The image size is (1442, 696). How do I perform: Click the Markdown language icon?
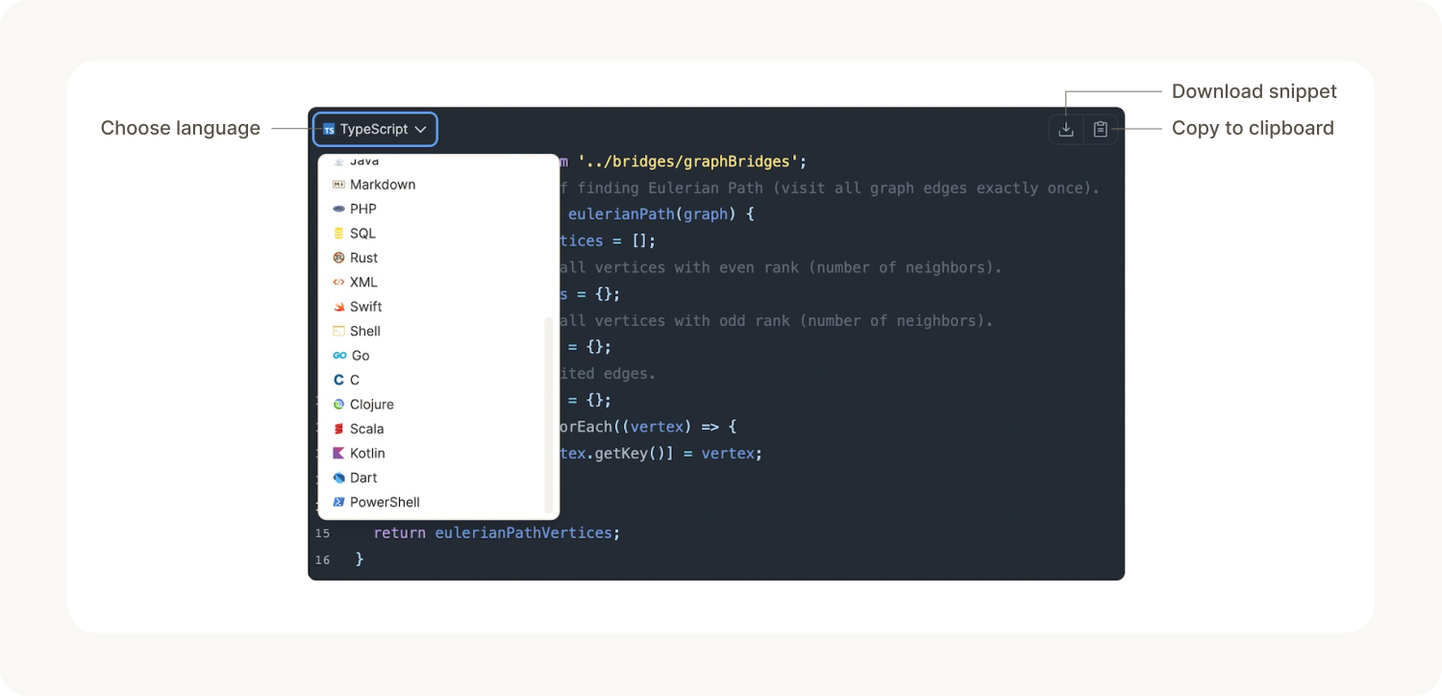[x=340, y=185]
